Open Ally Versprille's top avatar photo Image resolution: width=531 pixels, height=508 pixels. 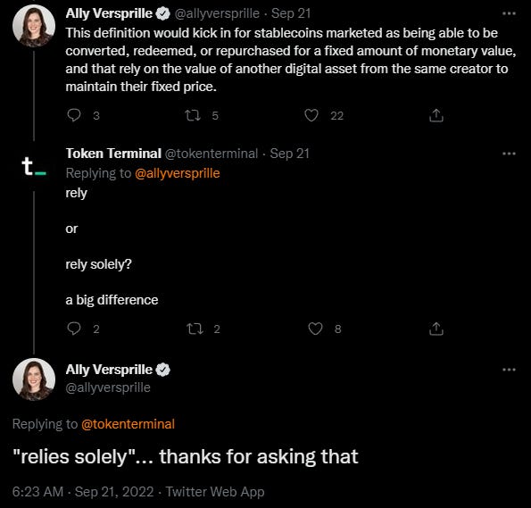(x=34, y=25)
